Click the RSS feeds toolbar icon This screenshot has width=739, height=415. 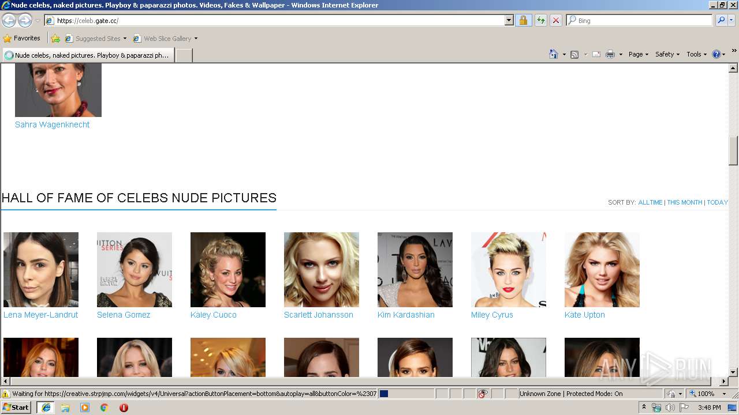coord(574,54)
